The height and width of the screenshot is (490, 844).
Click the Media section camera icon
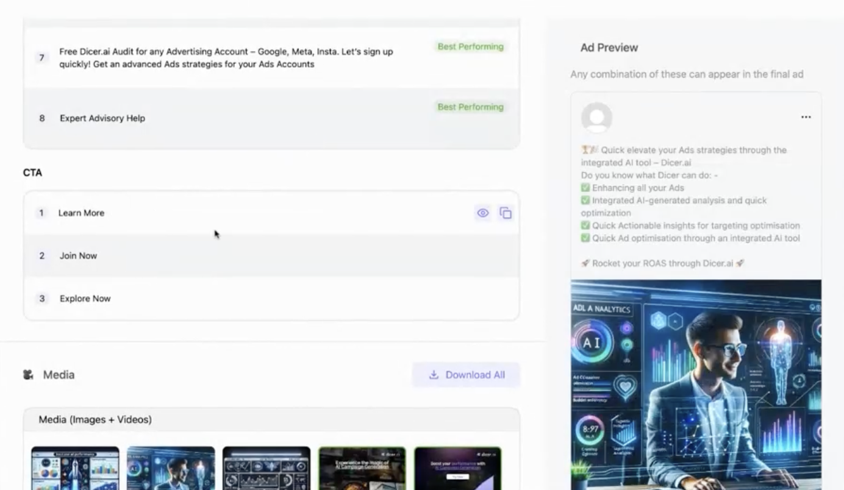coord(28,375)
